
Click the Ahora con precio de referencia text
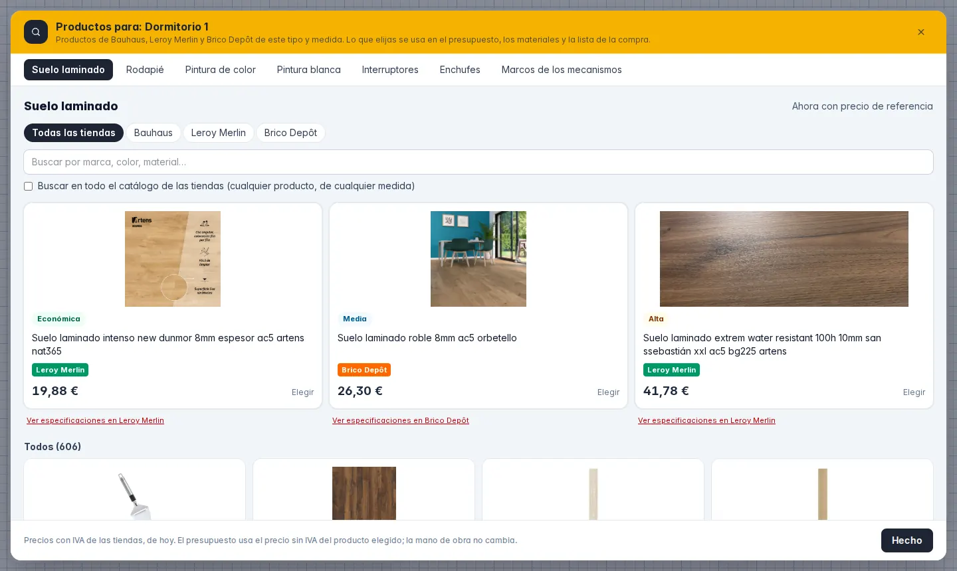coord(863,106)
